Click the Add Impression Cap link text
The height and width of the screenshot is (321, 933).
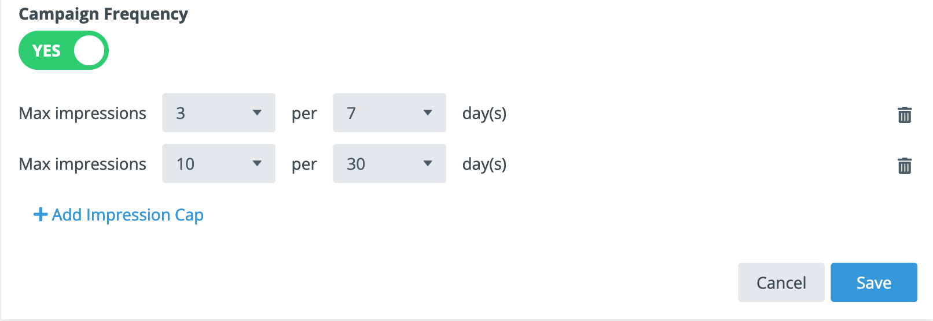click(128, 215)
